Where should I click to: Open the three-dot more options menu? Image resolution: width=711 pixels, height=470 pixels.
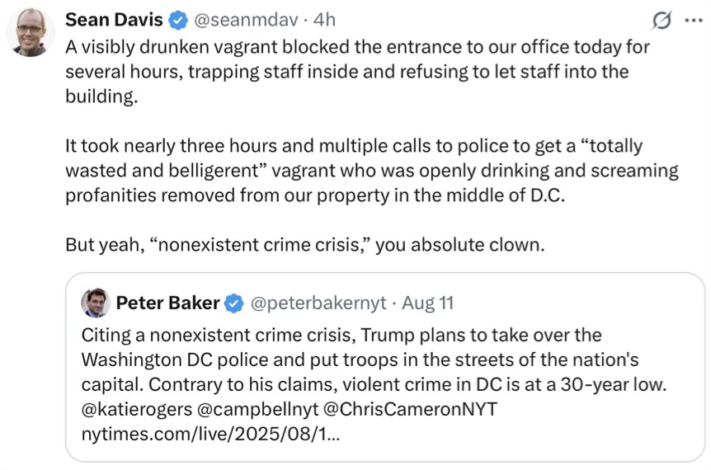click(694, 21)
